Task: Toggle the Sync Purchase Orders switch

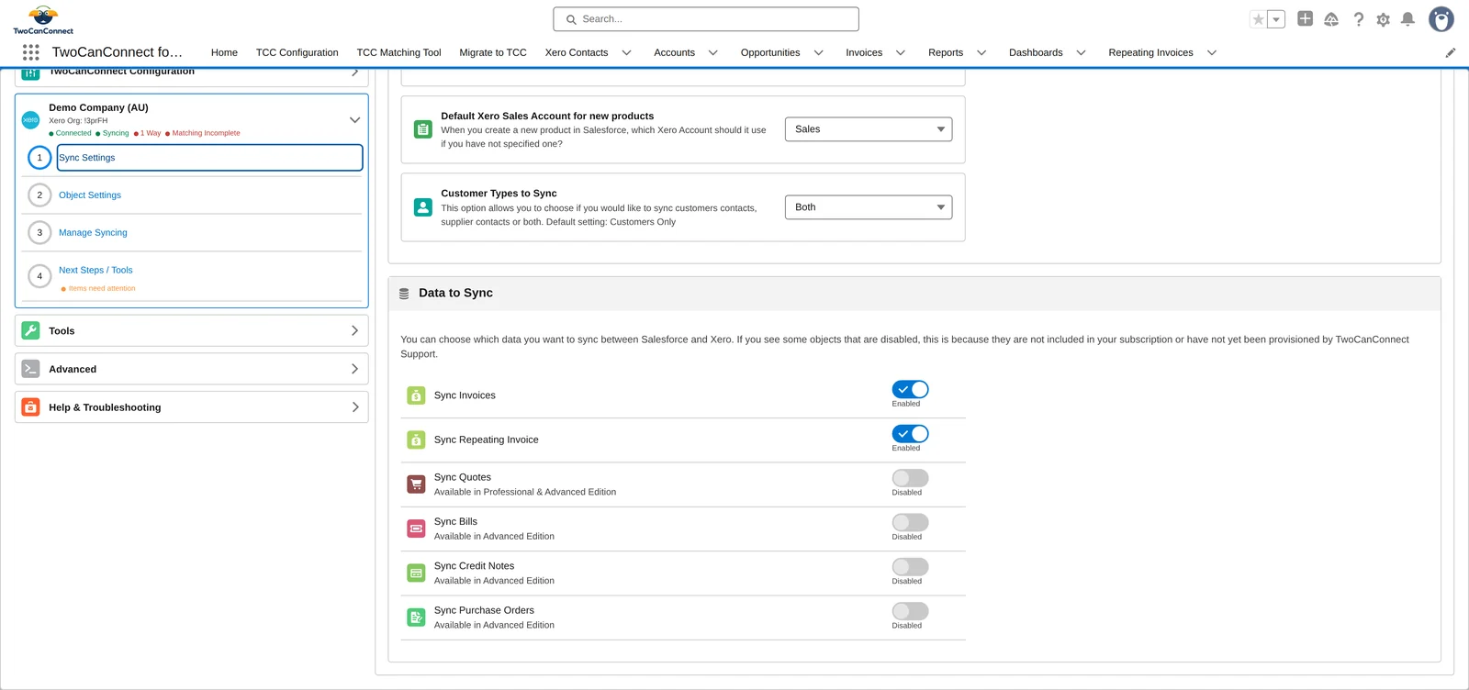Action: click(x=910, y=611)
